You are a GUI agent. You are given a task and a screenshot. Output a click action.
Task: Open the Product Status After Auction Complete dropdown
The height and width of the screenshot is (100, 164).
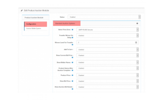[107, 68]
